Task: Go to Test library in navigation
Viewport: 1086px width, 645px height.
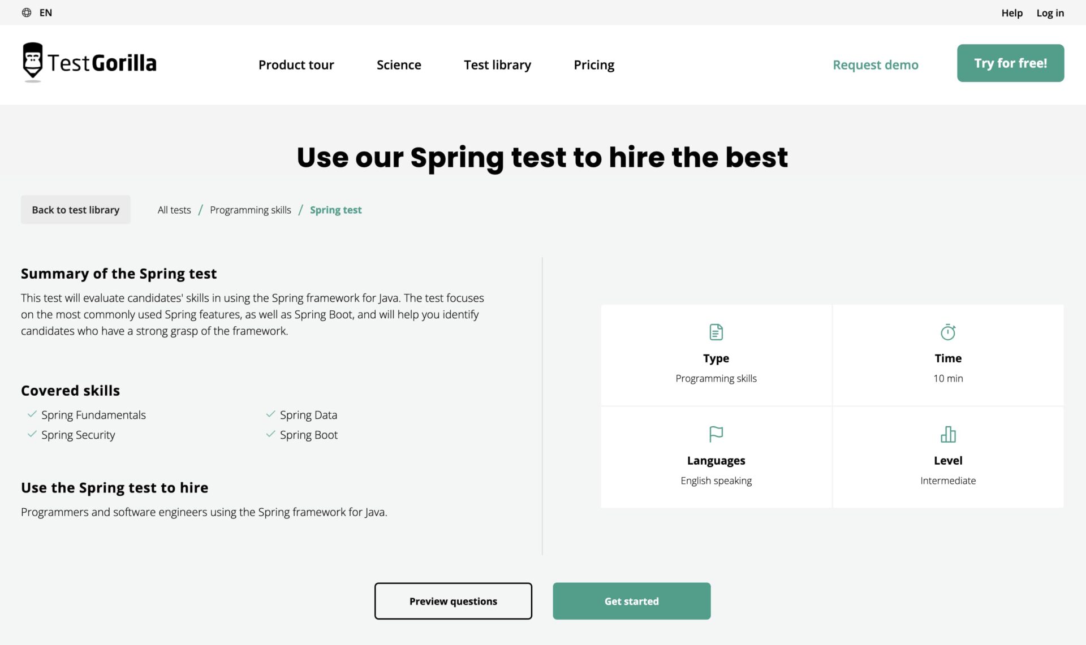Action: click(497, 65)
